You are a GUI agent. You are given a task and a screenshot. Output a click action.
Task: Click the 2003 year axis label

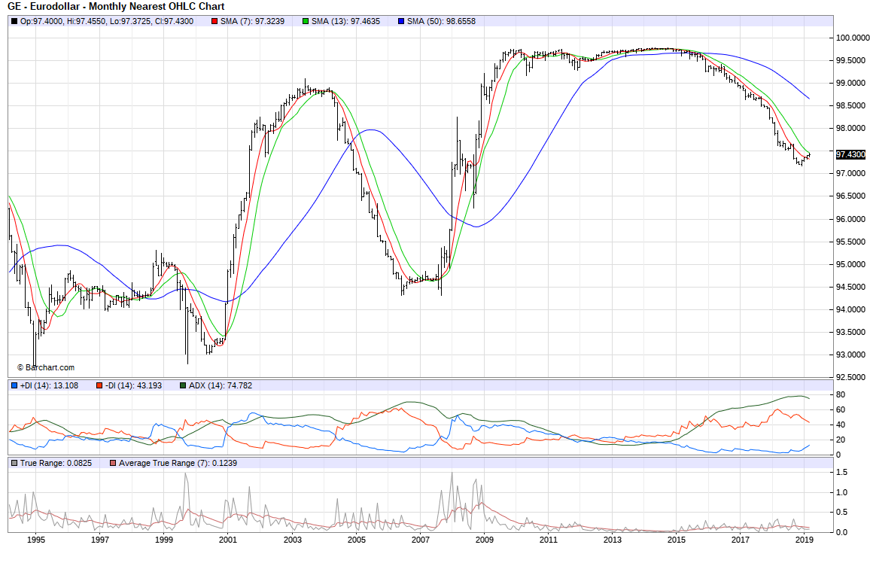coord(292,540)
